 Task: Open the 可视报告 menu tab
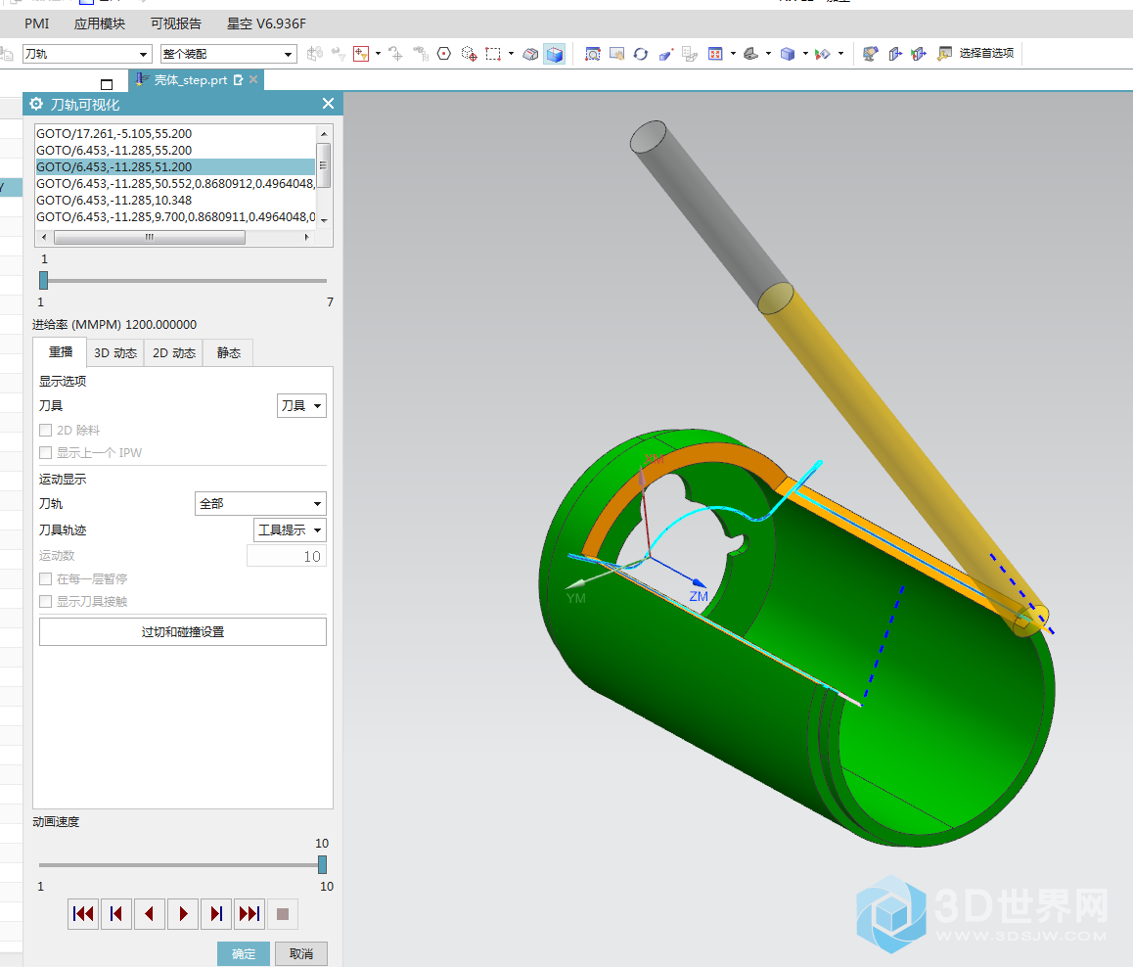pyautogui.click(x=175, y=23)
